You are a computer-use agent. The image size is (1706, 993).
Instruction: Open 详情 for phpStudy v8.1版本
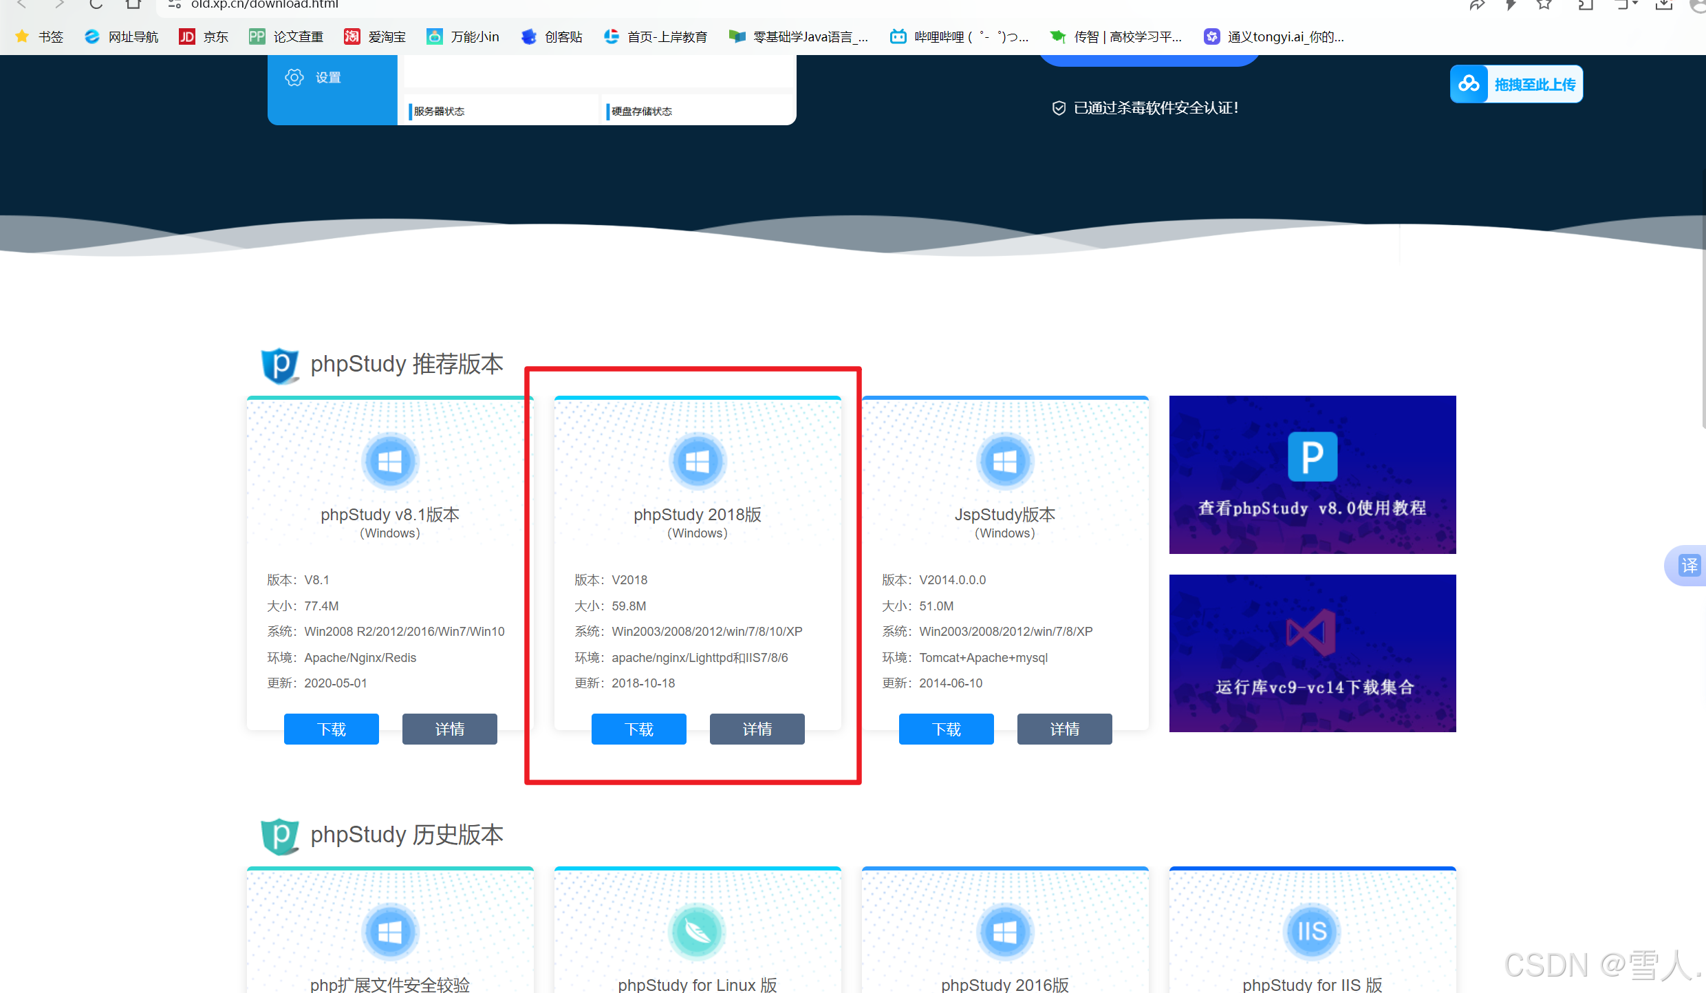[x=449, y=729]
